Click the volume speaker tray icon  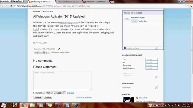click(179, 105)
